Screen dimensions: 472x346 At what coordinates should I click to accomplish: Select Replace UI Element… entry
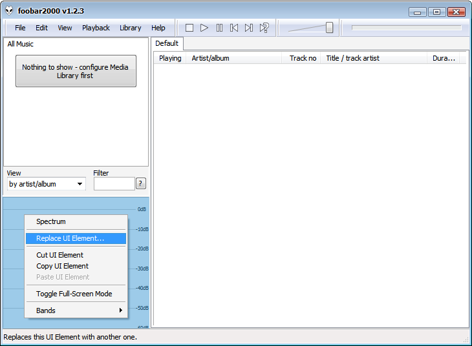coord(76,238)
